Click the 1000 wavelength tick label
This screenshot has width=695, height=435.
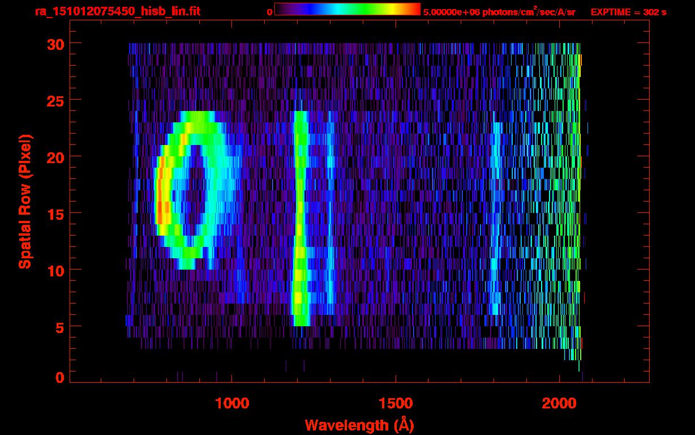232,403
